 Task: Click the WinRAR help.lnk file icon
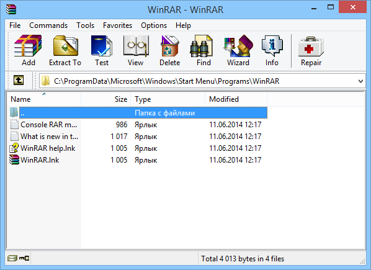[x=14, y=148]
